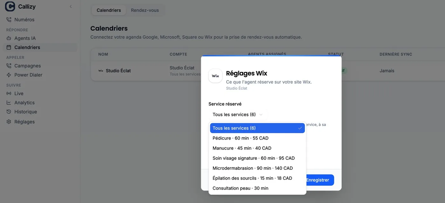Click the outgoing call icon beside Campagnes

click(9, 66)
